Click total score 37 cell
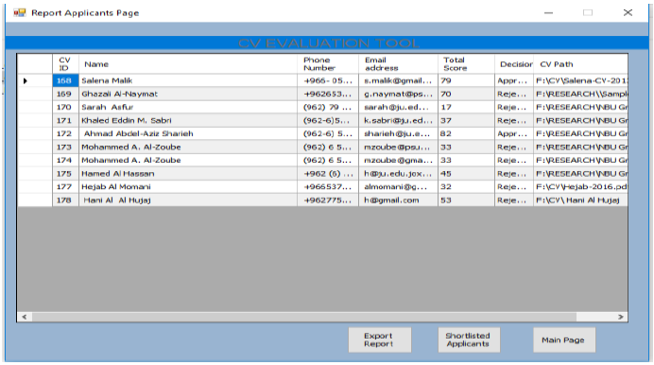Viewport: 654px width, 365px height. click(466, 120)
